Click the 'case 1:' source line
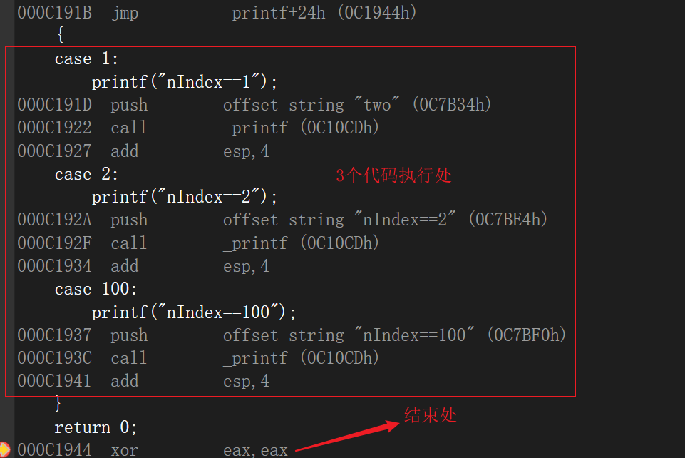 click(86, 58)
